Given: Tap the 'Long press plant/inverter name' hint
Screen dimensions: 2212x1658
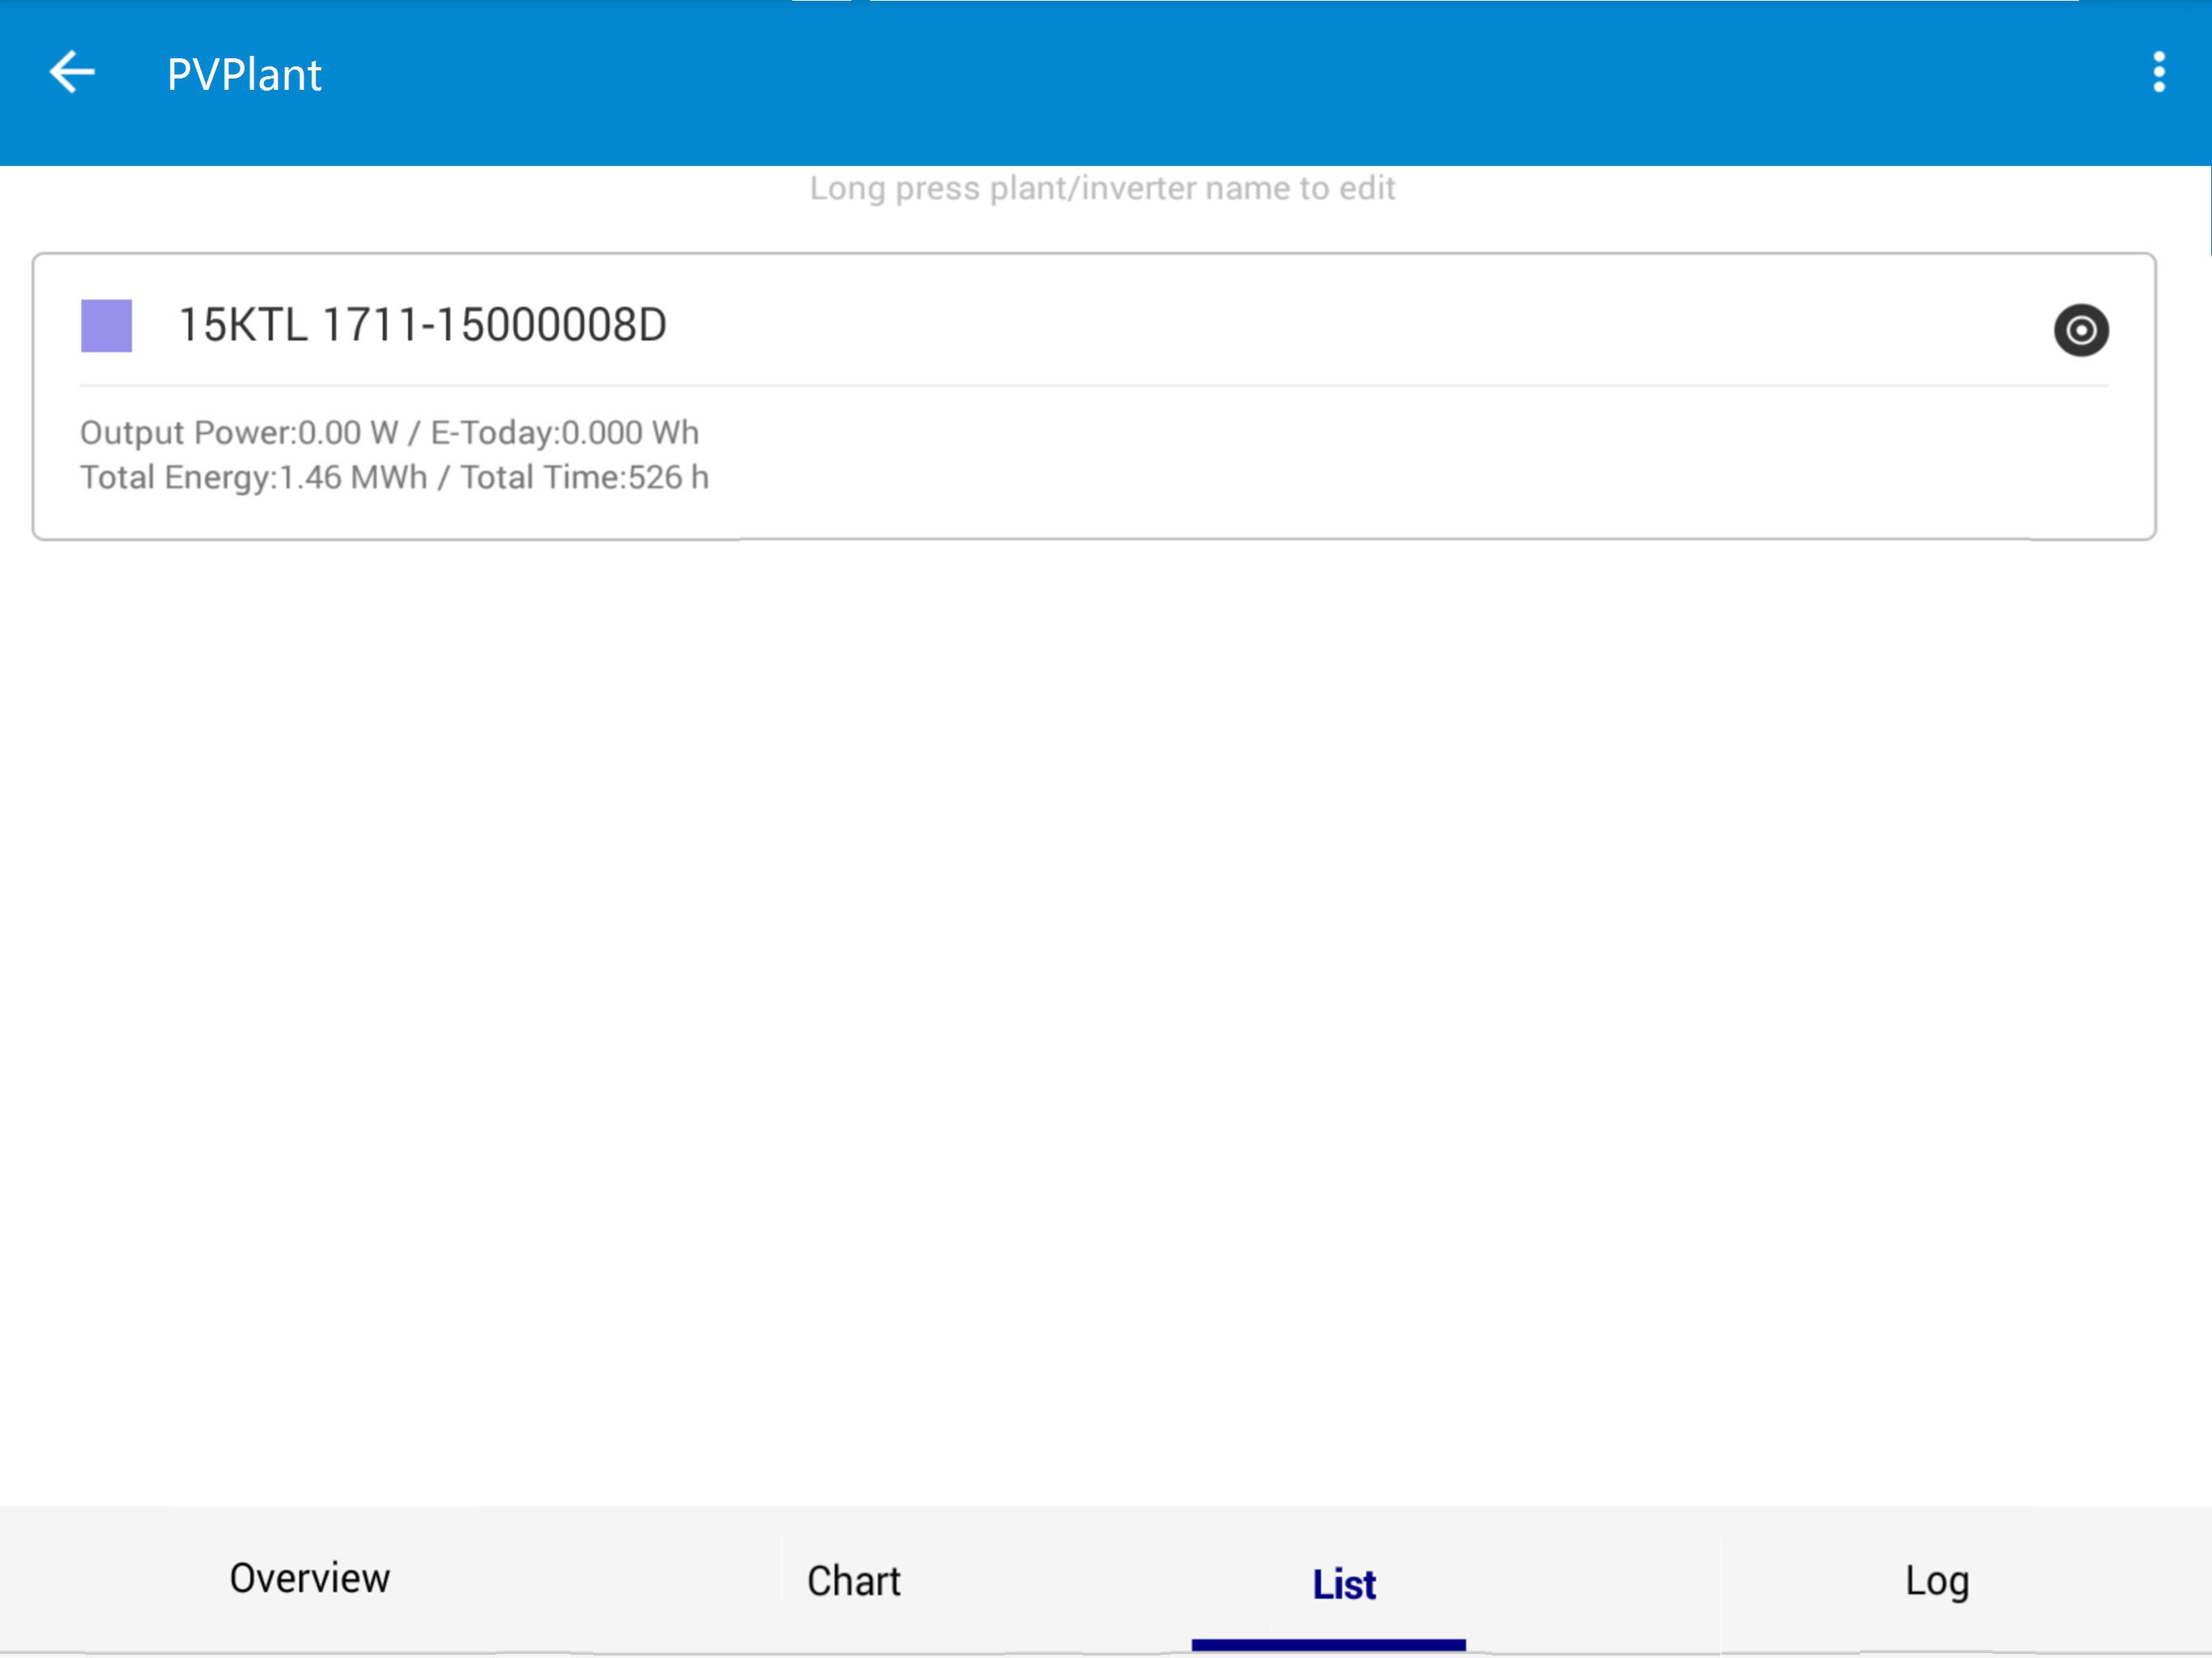Looking at the screenshot, I should (1102, 188).
